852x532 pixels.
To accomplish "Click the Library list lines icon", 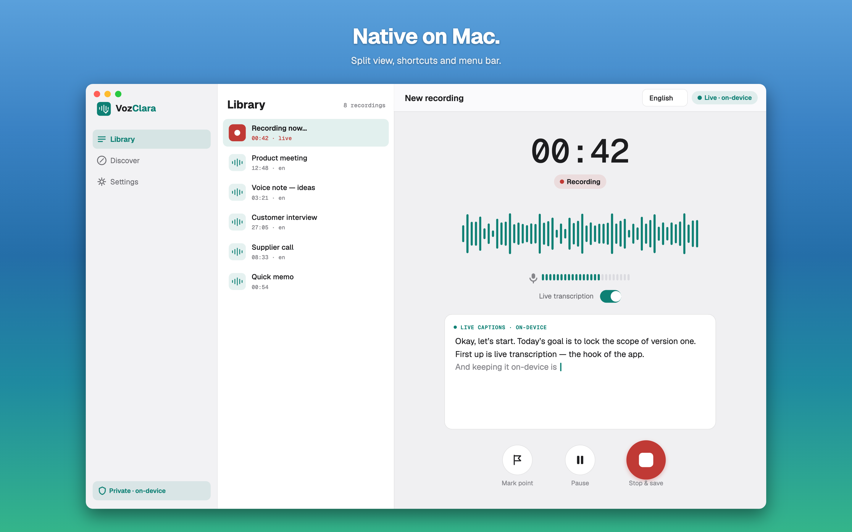I will 102,139.
